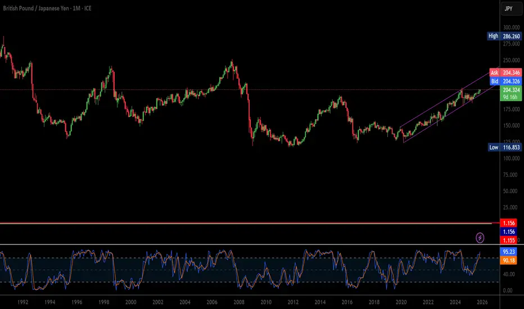The width and height of the screenshot is (524, 309).
Task: Click the 150.000 price axis label
Action: pyautogui.click(x=511, y=126)
